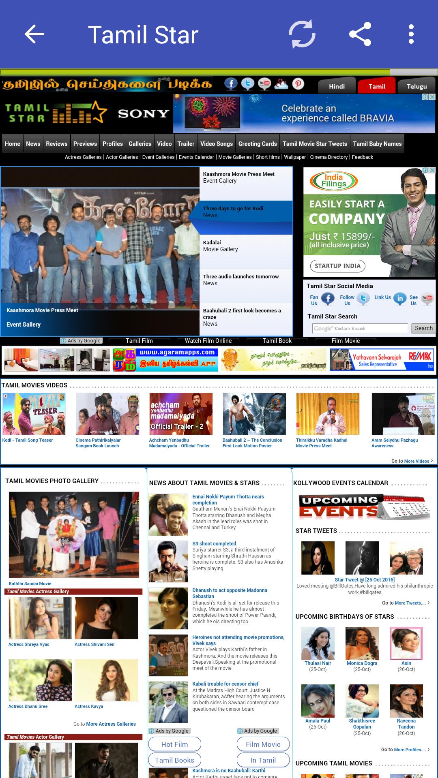Open the Kaththi Sandai Movie photo
The height and width of the screenshot is (778, 438).
[x=74, y=534]
